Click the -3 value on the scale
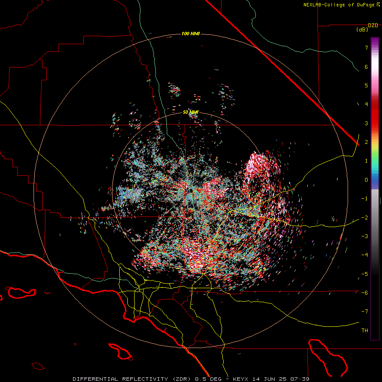The image size is (382, 382). coord(365,236)
